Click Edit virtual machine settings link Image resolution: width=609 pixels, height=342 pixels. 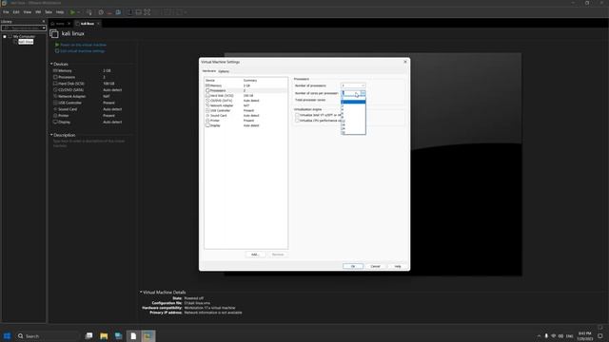83,50
